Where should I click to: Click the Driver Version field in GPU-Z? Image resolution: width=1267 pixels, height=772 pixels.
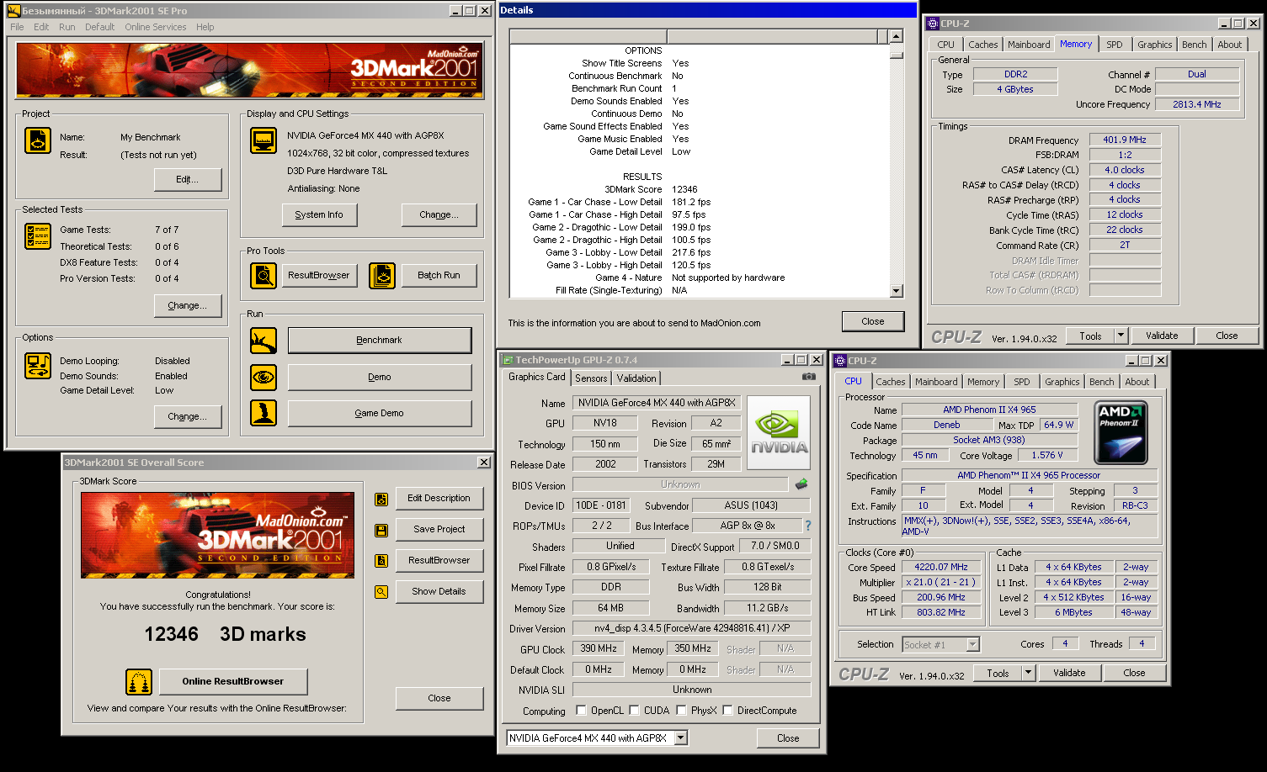tap(691, 628)
